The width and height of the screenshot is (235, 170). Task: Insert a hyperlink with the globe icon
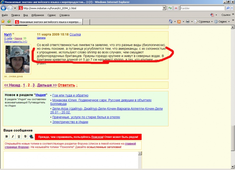(x=31, y=137)
